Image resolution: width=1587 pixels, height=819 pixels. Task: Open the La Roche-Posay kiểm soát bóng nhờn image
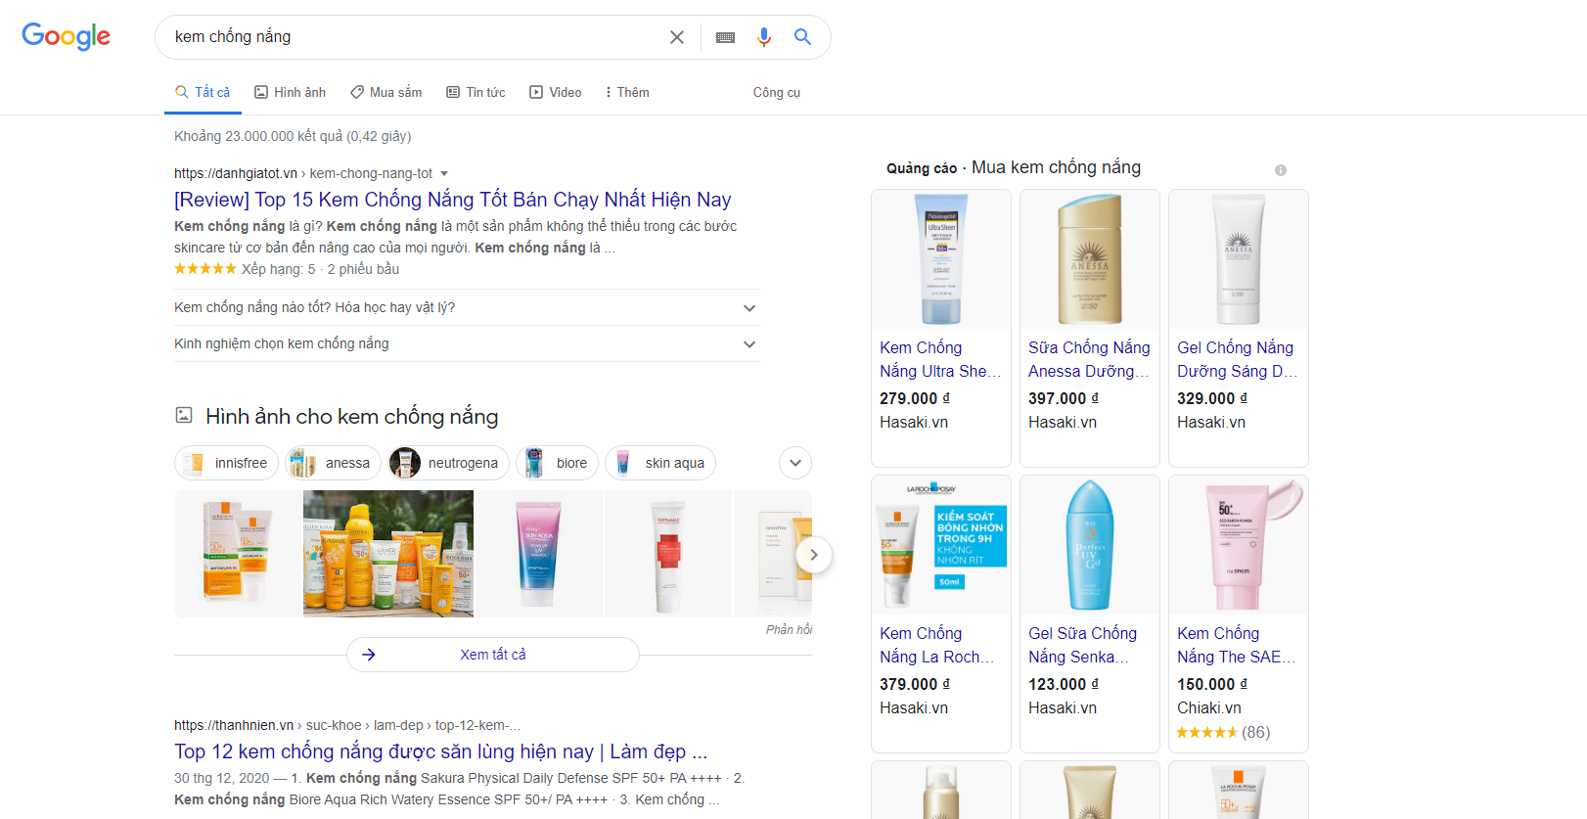click(941, 545)
